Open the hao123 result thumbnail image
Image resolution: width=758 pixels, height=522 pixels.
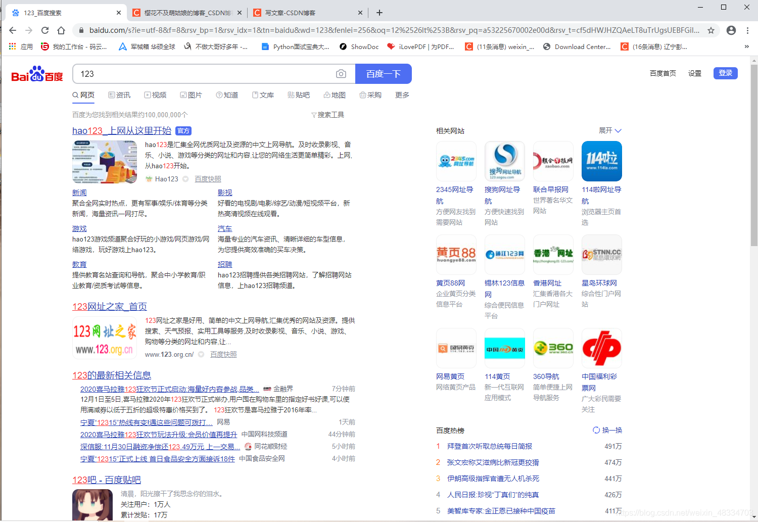coord(105,162)
